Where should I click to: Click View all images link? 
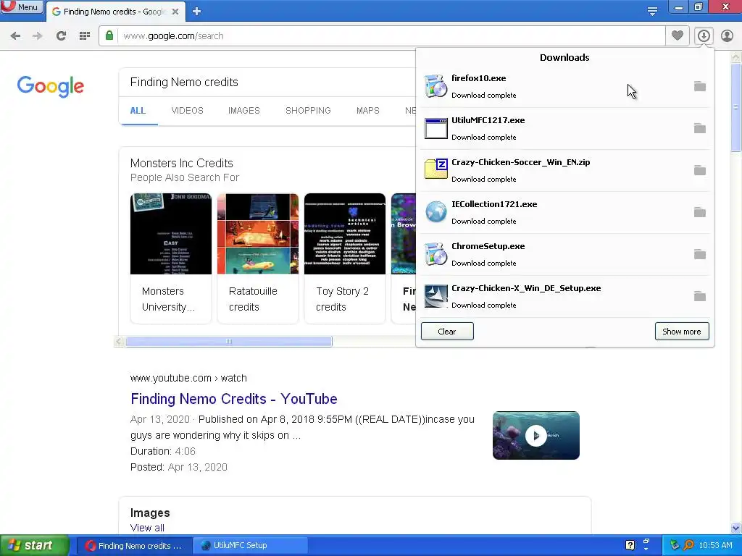click(147, 528)
